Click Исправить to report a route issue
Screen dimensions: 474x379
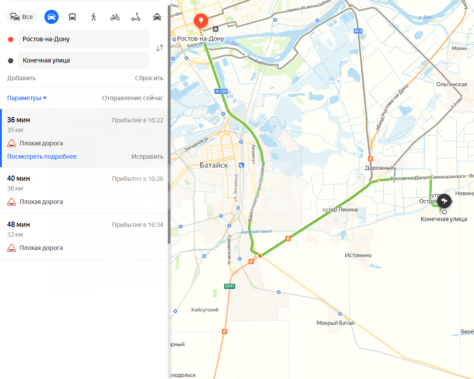pyautogui.click(x=147, y=157)
